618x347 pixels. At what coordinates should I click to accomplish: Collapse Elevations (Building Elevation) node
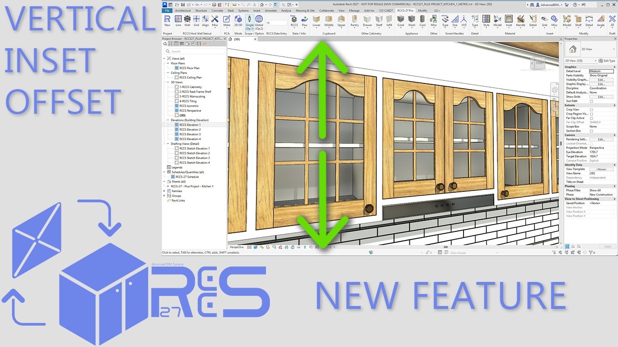(x=168, y=120)
